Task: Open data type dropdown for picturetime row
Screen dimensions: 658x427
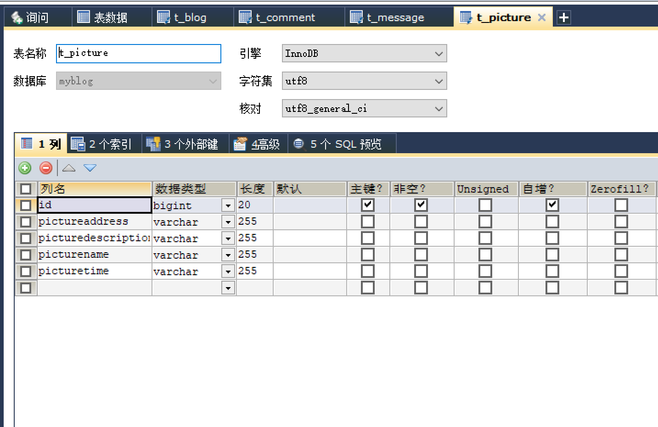Action: [x=228, y=272]
